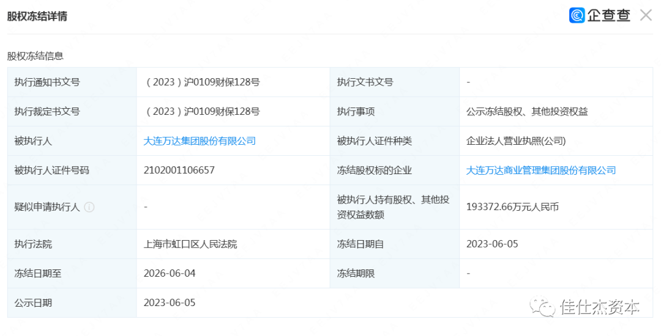Viewport: 661px width, 336px height.
Task: Click the 冻结股权标的企业 label
Action: pos(375,170)
